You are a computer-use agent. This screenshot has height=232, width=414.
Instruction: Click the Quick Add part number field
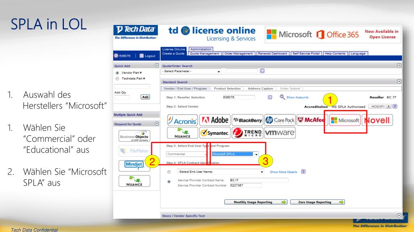(132, 86)
